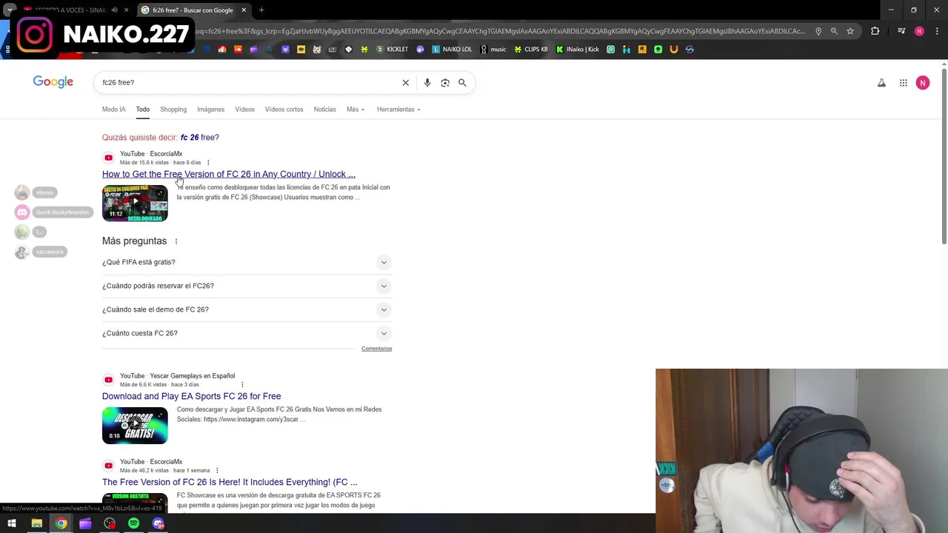
Task: Open Search Labs flask icon
Action: click(x=881, y=83)
